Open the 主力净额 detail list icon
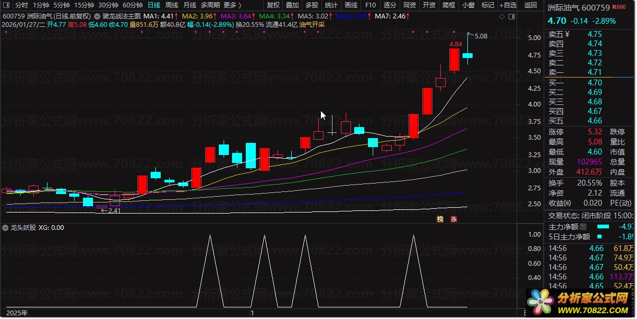637x319 pixels. (583, 226)
